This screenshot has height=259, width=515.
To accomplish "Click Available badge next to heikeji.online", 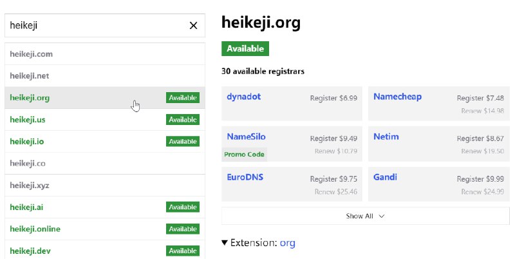I will point(183,229).
